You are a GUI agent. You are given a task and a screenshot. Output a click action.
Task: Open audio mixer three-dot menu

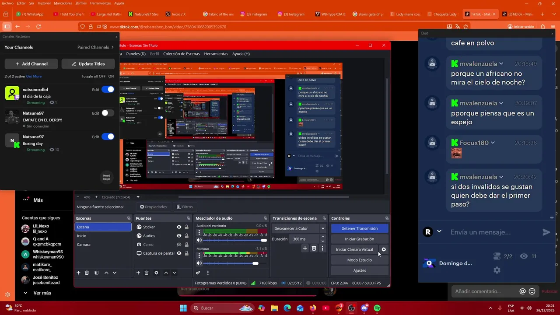click(208, 273)
